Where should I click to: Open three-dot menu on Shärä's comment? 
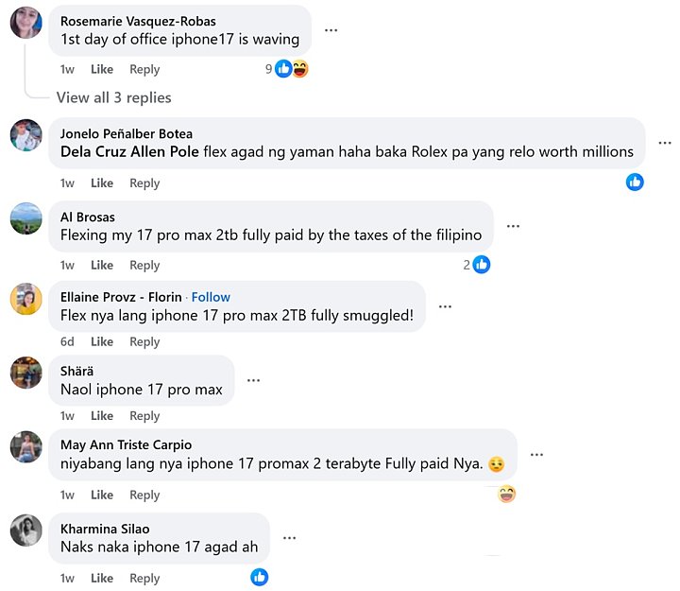pos(253,380)
